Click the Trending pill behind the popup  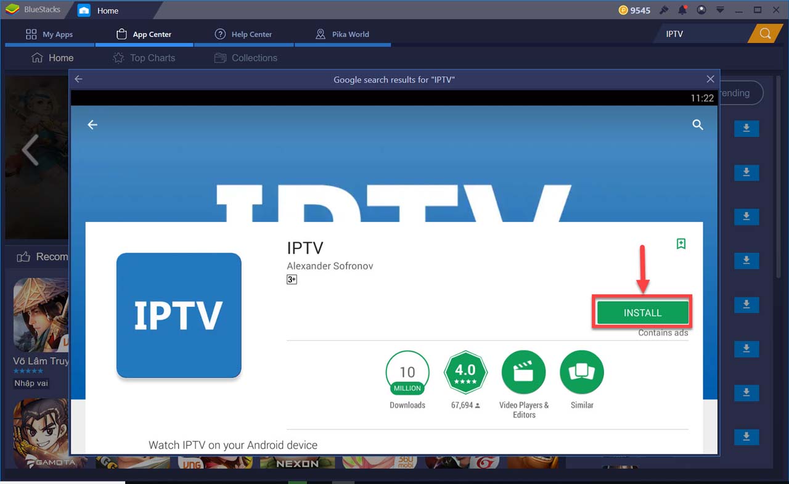[x=740, y=93]
